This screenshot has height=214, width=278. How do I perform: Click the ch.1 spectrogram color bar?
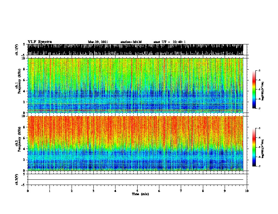254,90
